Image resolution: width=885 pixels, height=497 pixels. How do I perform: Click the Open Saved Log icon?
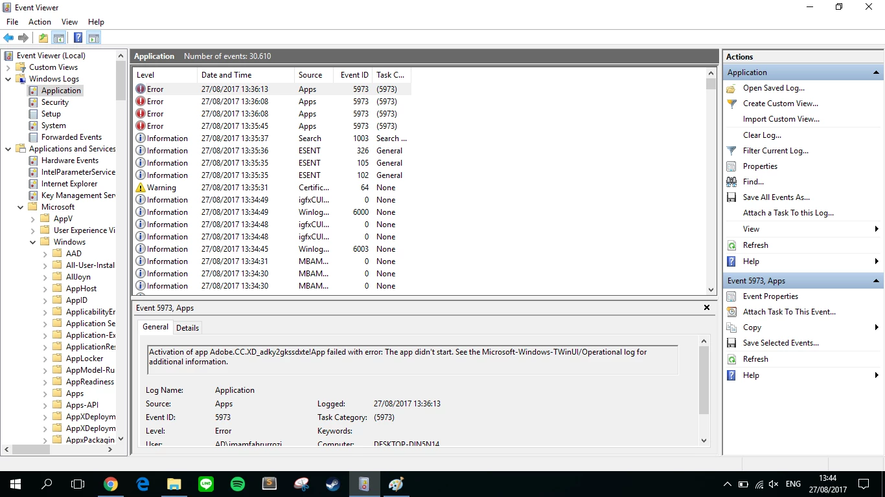(x=731, y=88)
